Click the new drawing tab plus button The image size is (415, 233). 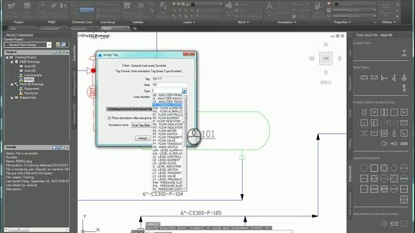135,28
